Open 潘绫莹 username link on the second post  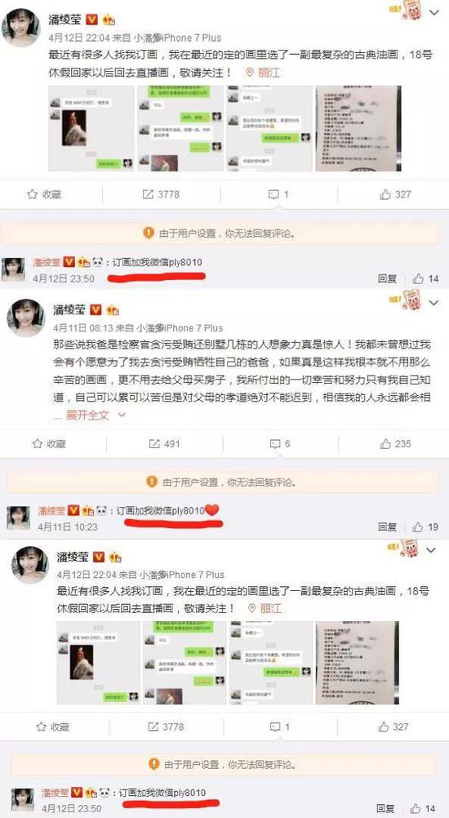pyautogui.click(x=70, y=310)
